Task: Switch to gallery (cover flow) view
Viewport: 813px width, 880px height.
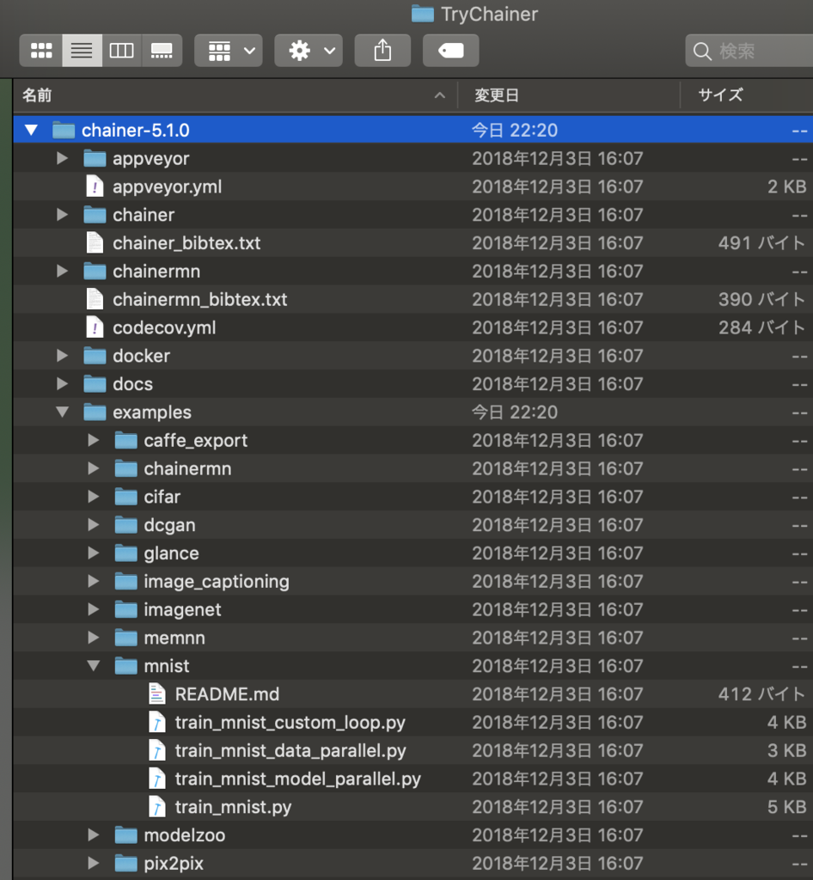Action: point(162,51)
